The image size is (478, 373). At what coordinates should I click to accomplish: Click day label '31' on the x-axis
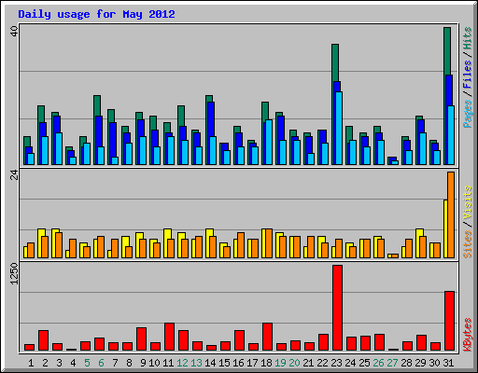pos(448,363)
